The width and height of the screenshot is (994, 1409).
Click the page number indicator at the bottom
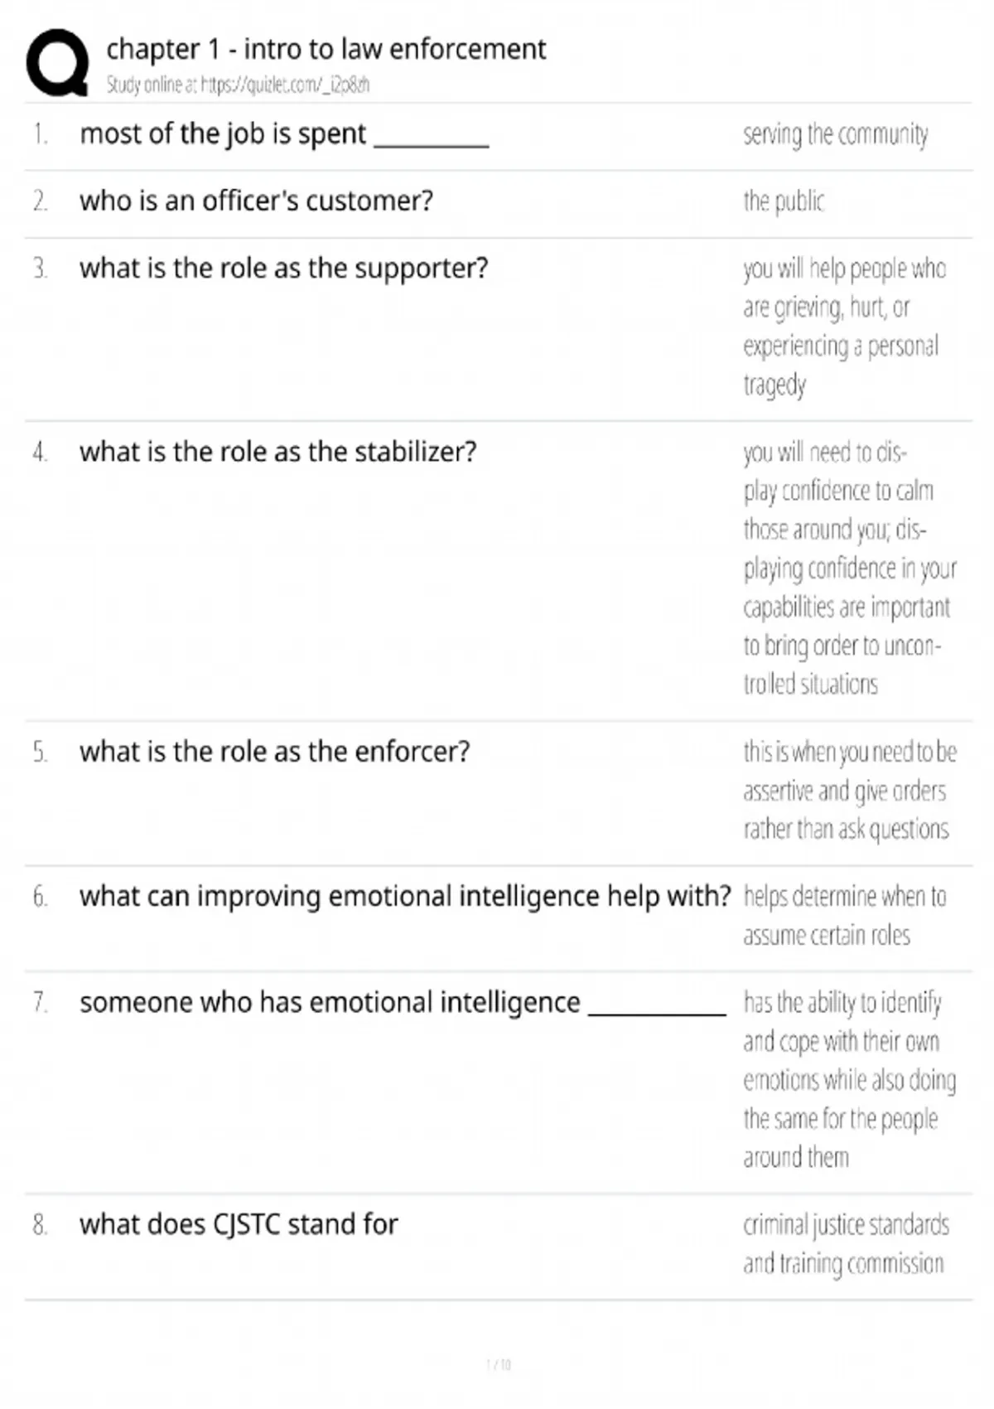coord(499,1364)
